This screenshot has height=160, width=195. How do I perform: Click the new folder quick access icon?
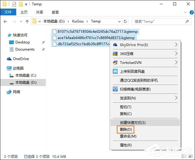tap(21, 4)
